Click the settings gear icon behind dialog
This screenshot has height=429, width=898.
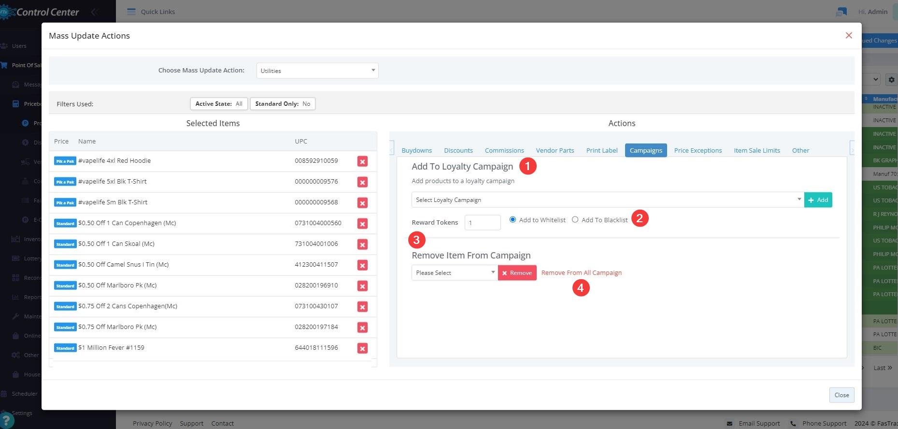point(892,79)
